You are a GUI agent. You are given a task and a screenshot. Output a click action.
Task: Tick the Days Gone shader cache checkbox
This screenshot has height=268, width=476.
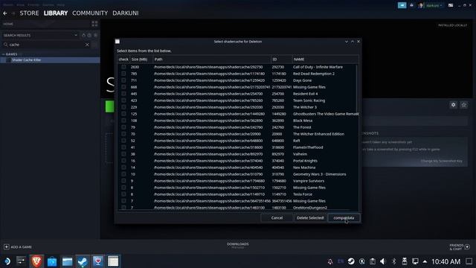[123, 80]
